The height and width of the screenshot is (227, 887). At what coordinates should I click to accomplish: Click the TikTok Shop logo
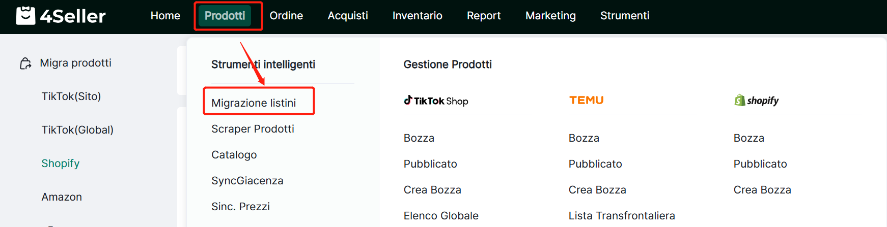[436, 101]
